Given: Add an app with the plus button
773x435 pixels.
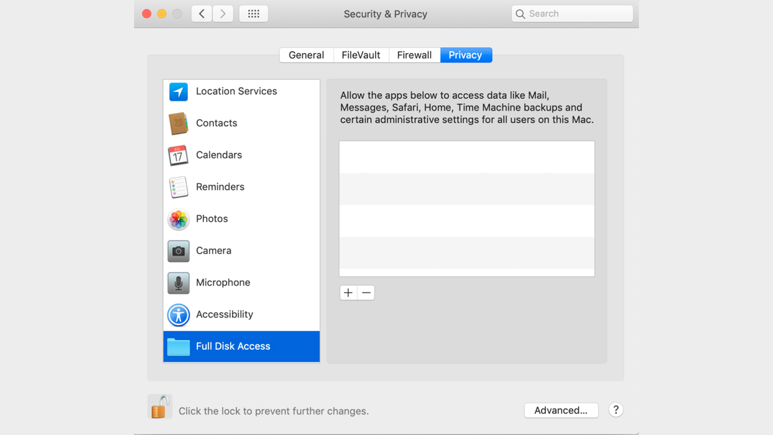Looking at the screenshot, I should 348,293.
